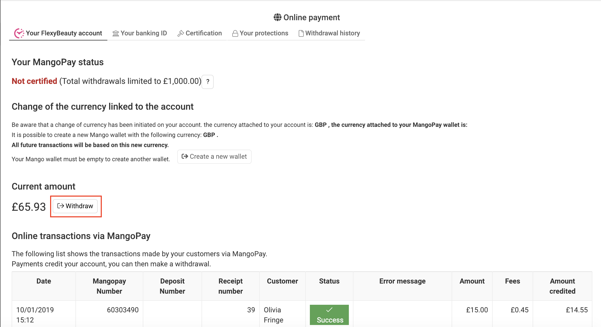Click the Mangopay Number column header

coord(109,286)
